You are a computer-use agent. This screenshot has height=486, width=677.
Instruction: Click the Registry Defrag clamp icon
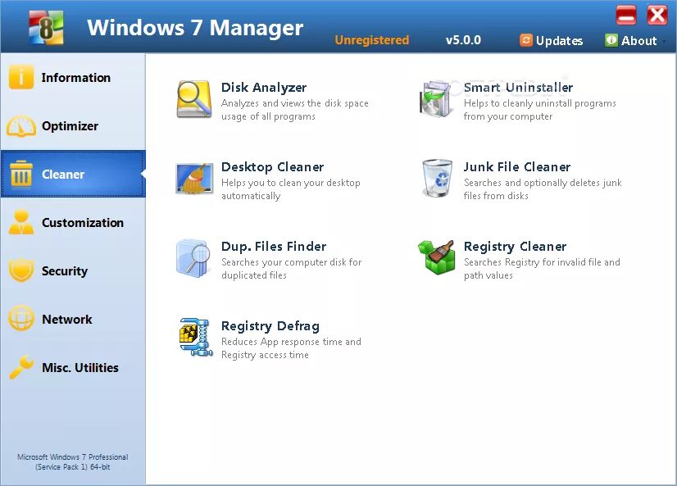tap(196, 337)
